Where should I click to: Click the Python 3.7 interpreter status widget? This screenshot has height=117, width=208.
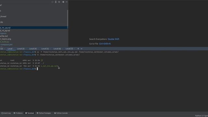tap(201, 116)
